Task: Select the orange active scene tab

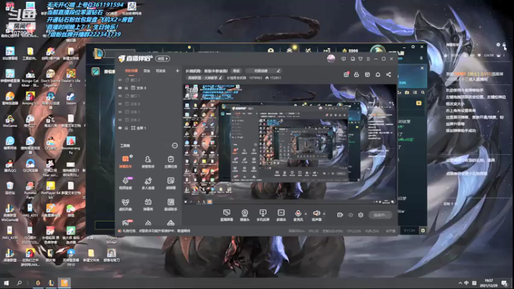Action: [x=131, y=71]
